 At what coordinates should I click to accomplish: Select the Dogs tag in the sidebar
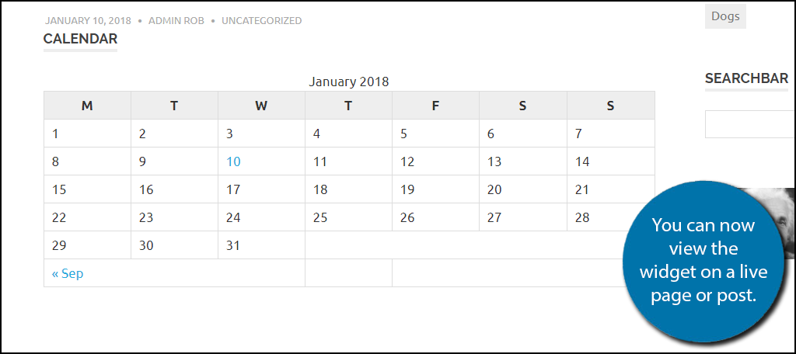click(x=725, y=16)
